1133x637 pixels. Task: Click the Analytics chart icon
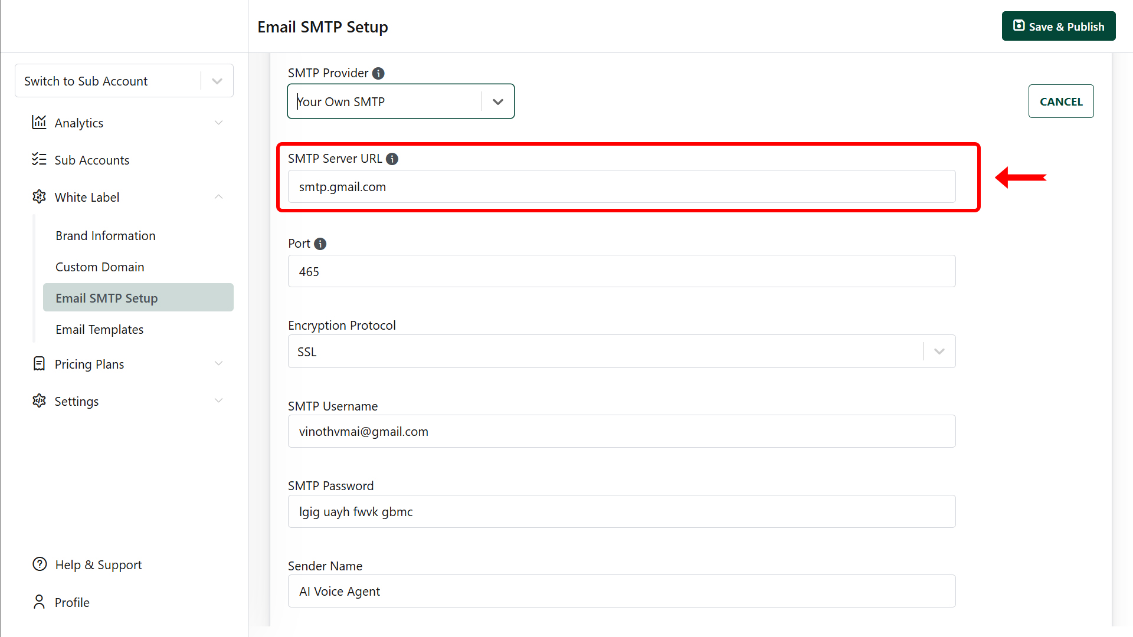(x=39, y=122)
